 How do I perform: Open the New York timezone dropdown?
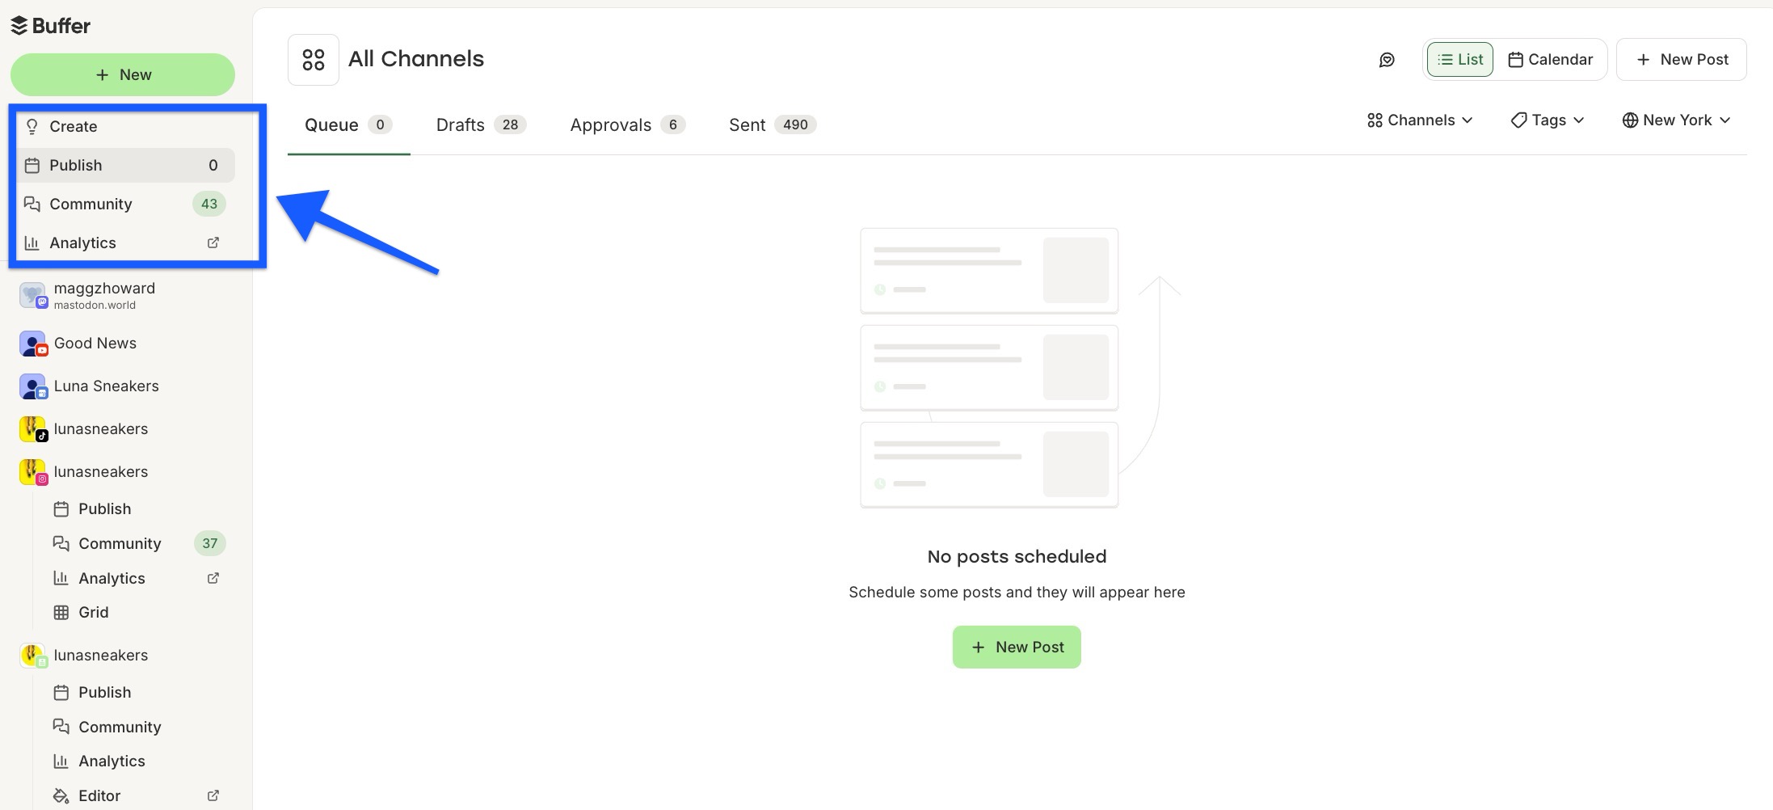(x=1676, y=120)
